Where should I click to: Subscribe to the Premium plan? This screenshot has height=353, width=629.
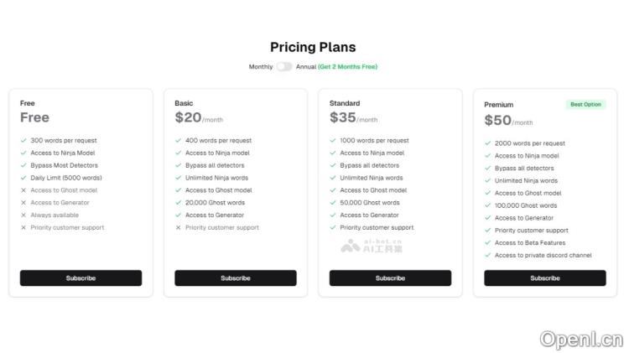(545, 278)
